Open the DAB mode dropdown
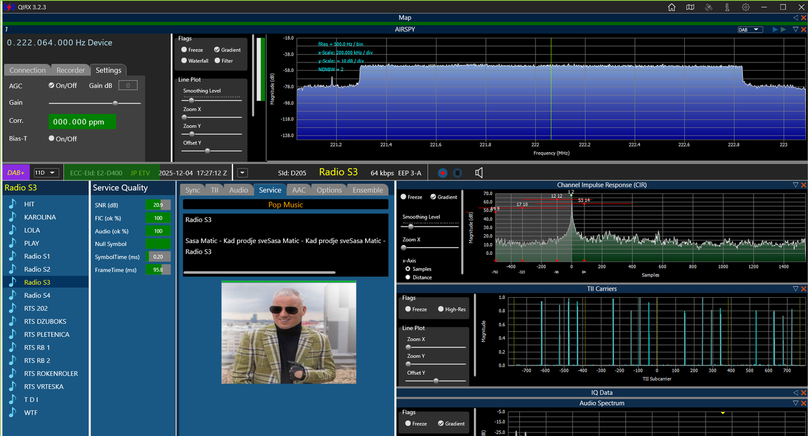Viewport: 808px width, 436px height. pos(751,30)
